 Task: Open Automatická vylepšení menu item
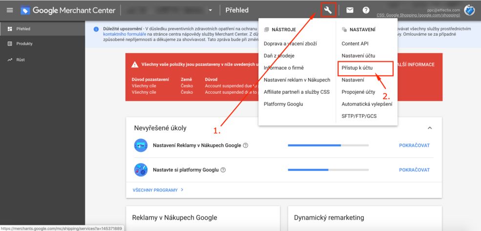[x=367, y=104]
